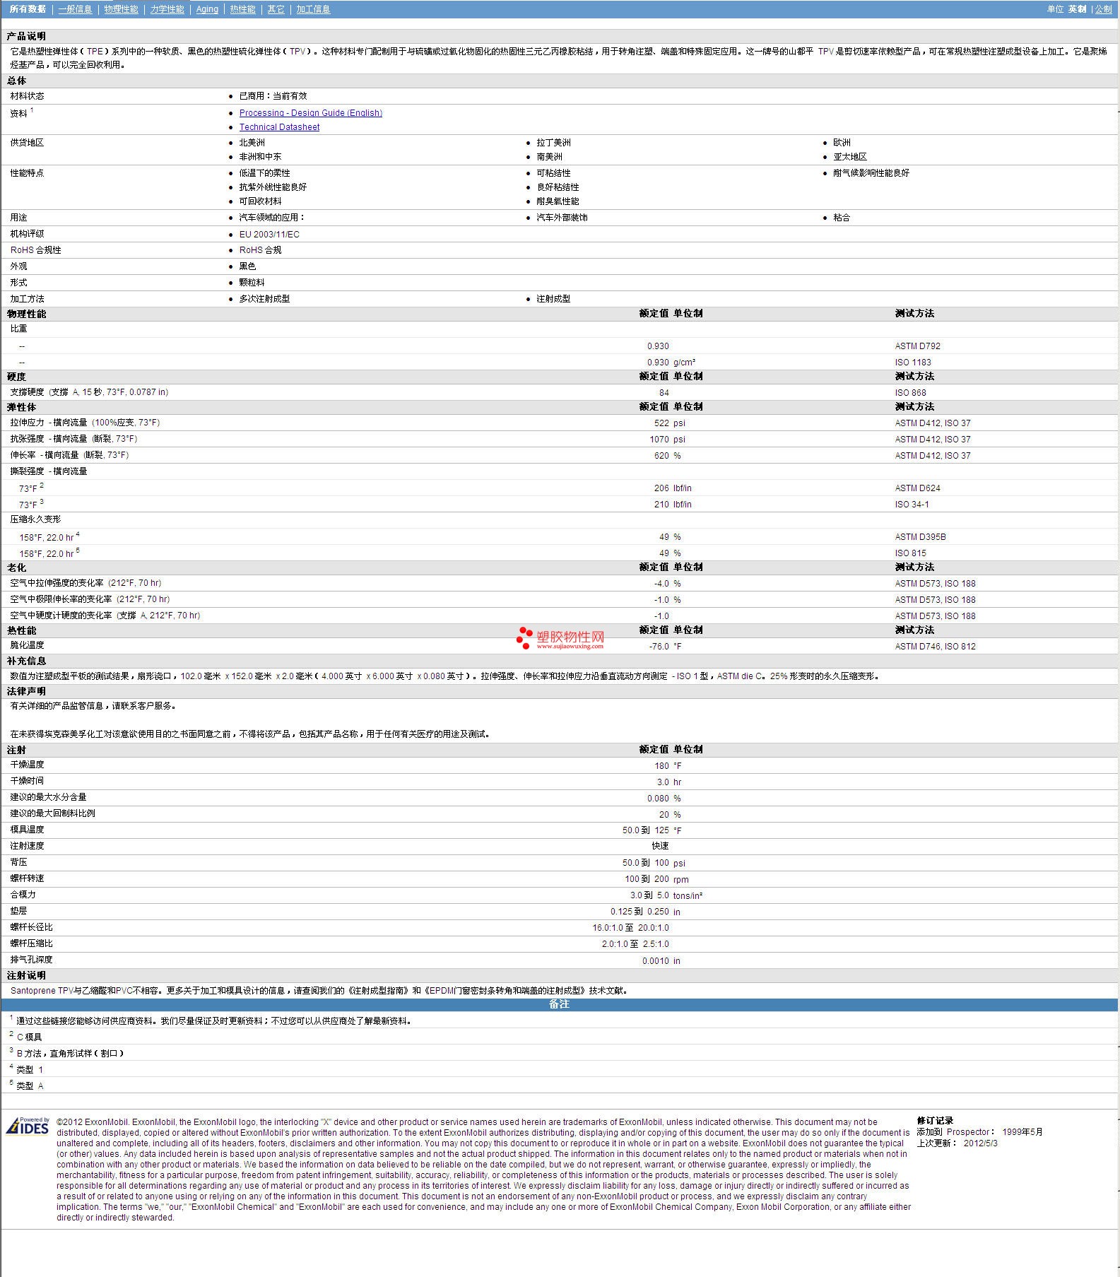Click the 1070 psi tensile strength value
This screenshot has width=1120, height=1277.
point(668,440)
